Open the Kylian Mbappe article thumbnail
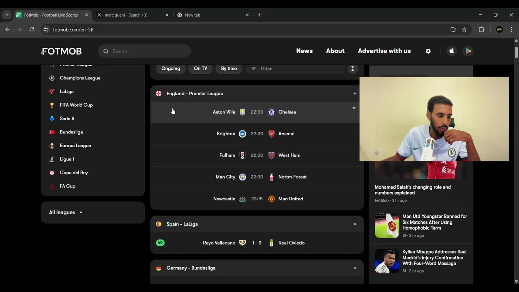The width and height of the screenshot is (519, 292). pyautogui.click(x=387, y=261)
